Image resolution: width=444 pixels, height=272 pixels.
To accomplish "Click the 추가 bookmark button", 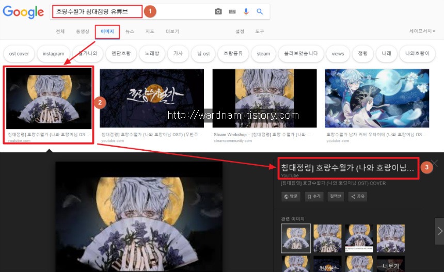I will pos(314,197).
